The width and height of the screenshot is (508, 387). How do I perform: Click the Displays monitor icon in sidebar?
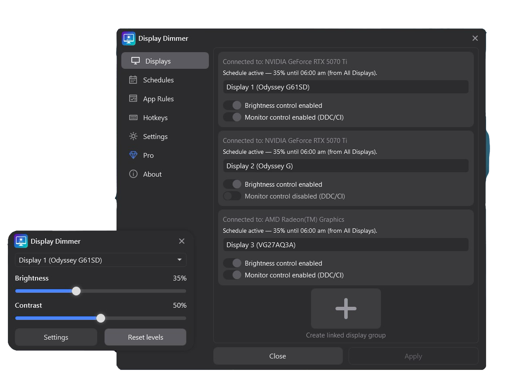click(x=135, y=61)
